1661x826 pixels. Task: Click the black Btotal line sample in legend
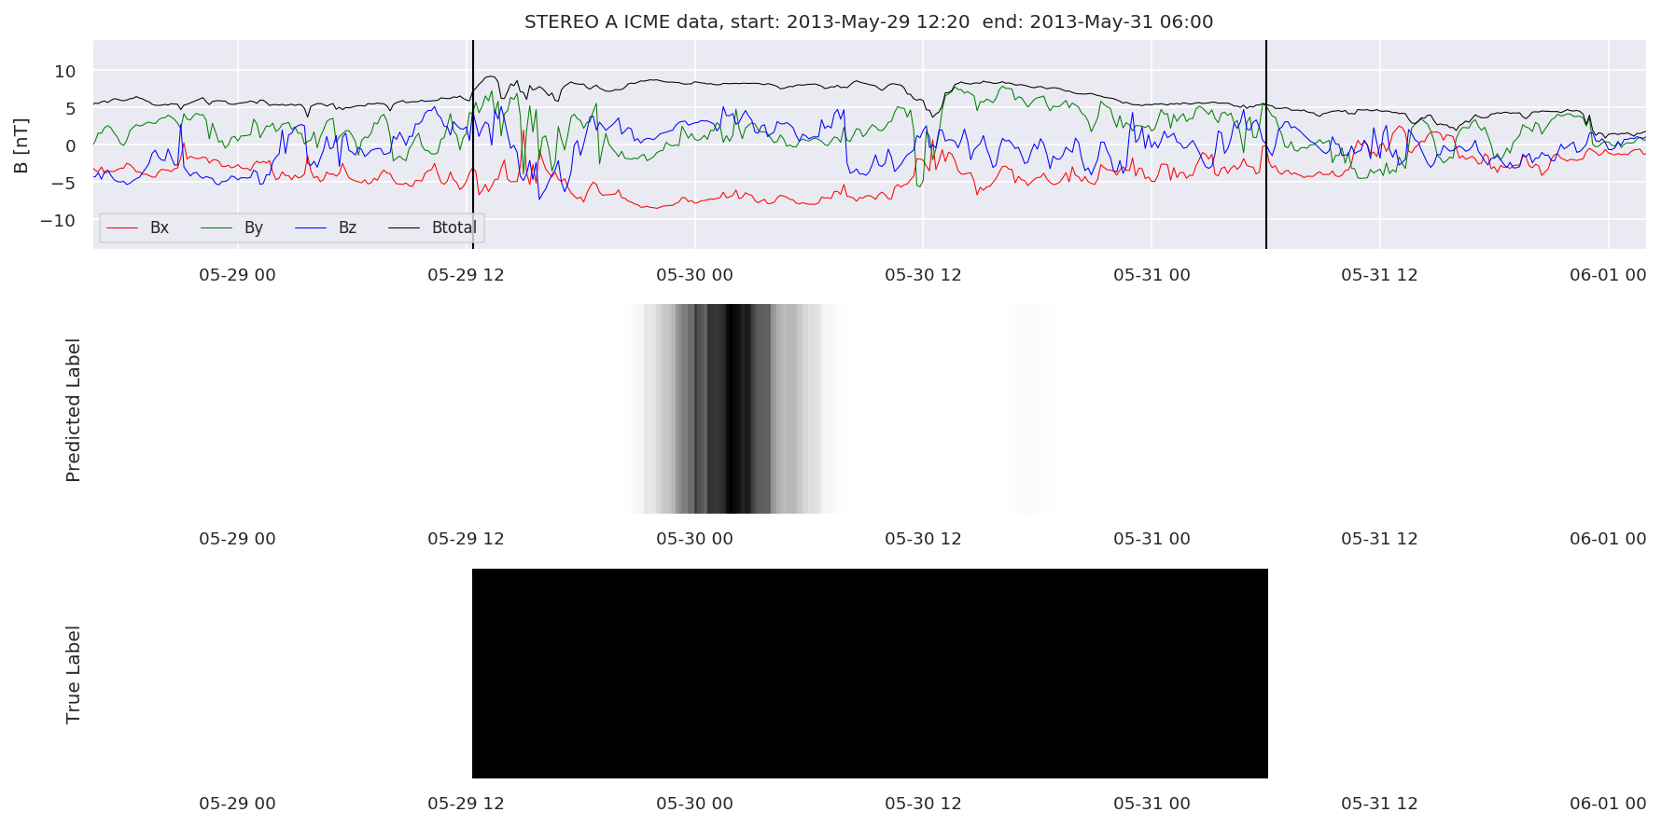(404, 228)
